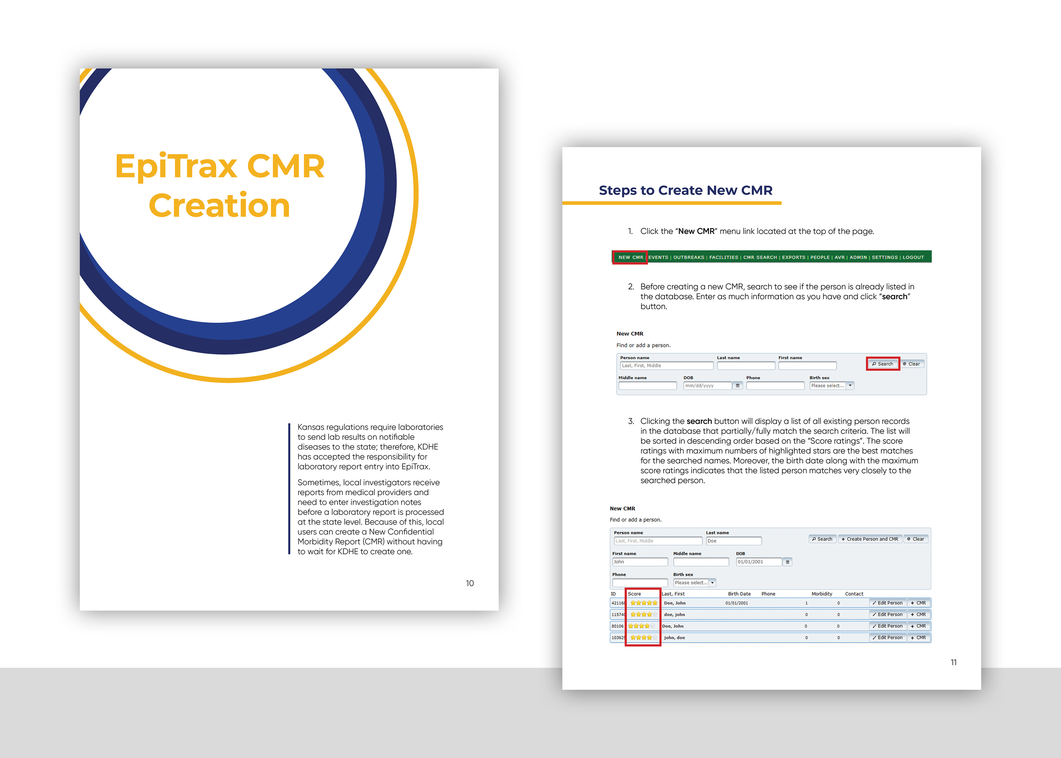Click Person name field in step 3 form
The image size is (1061, 758).
(x=658, y=541)
